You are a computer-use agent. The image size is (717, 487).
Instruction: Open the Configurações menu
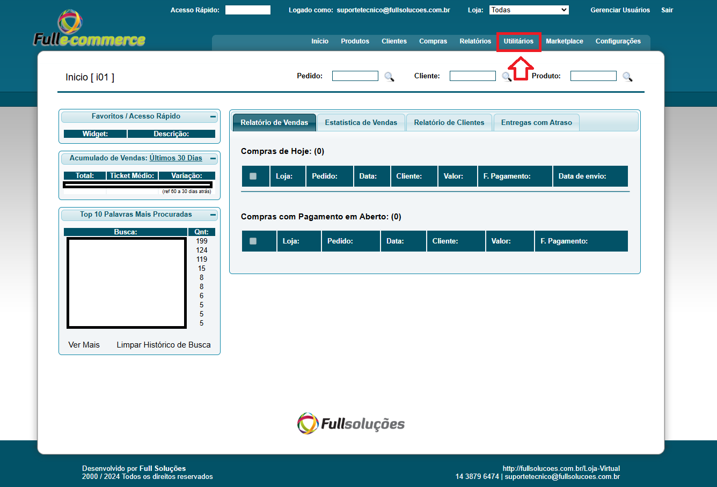pyautogui.click(x=618, y=41)
